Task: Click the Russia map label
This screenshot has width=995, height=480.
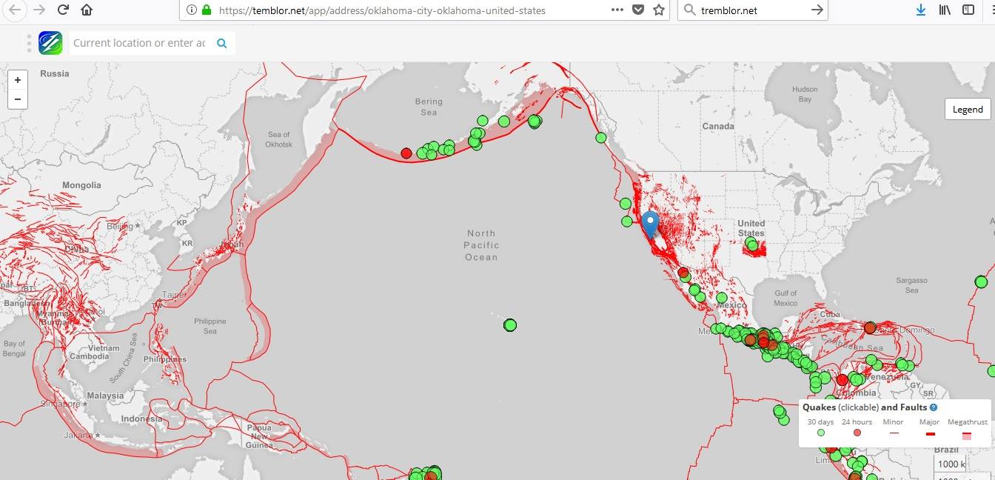Action: coord(55,73)
